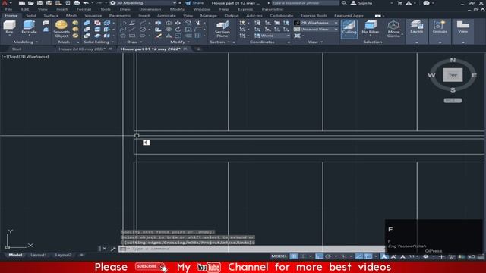This screenshot has height=273, width=486.
Task: Click the Rotate tool in Modify panel
Action: (x=178, y=30)
